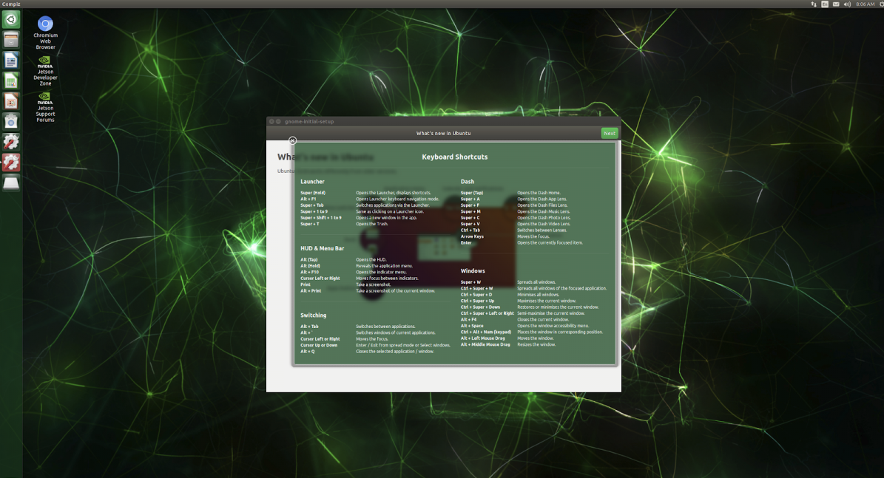Open Ubuntu Software from the launcher

point(10,121)
